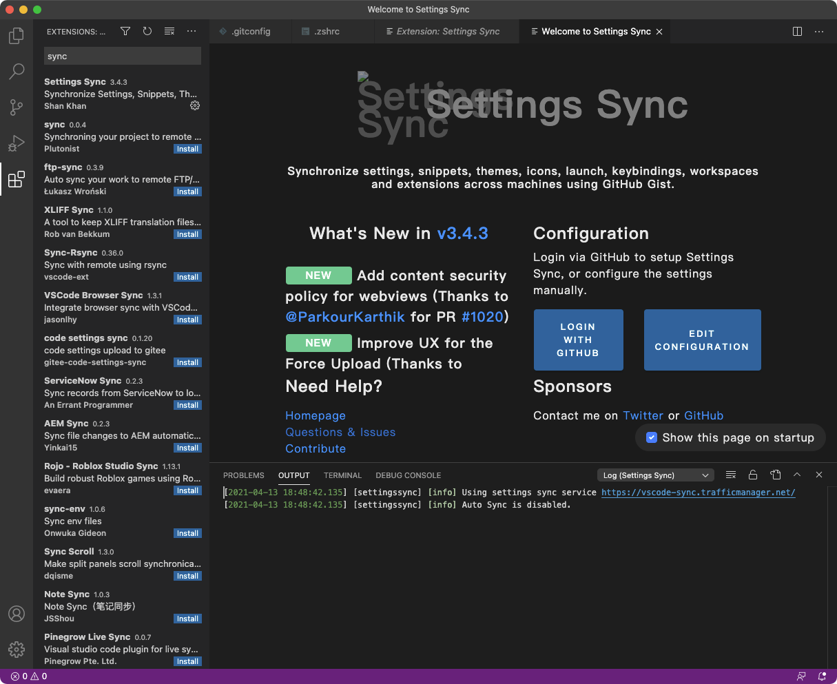
Task: Select the OUTPUT panel tab
Action: click(x=294, y=475)
